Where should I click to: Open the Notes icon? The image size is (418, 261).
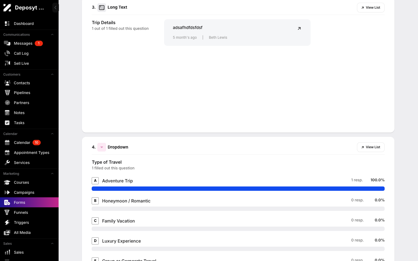pos(7,113)
